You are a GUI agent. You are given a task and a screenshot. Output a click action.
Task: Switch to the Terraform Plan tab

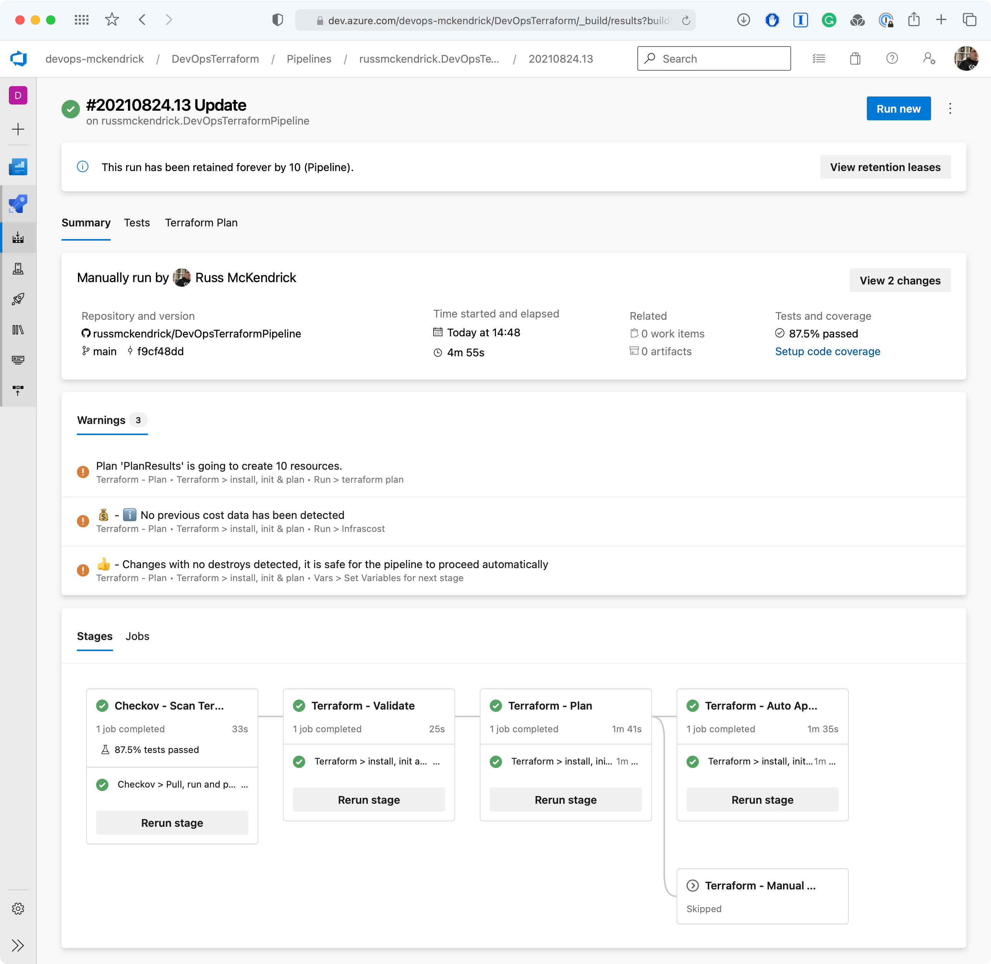(201, 222)
